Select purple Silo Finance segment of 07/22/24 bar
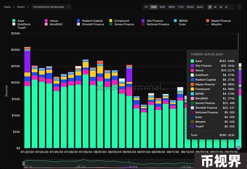247x169 pixels. pos(28,62)
